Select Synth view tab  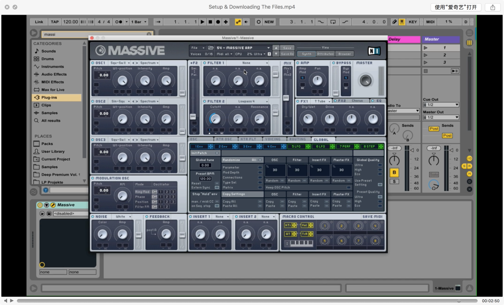[x=306, y=54]
